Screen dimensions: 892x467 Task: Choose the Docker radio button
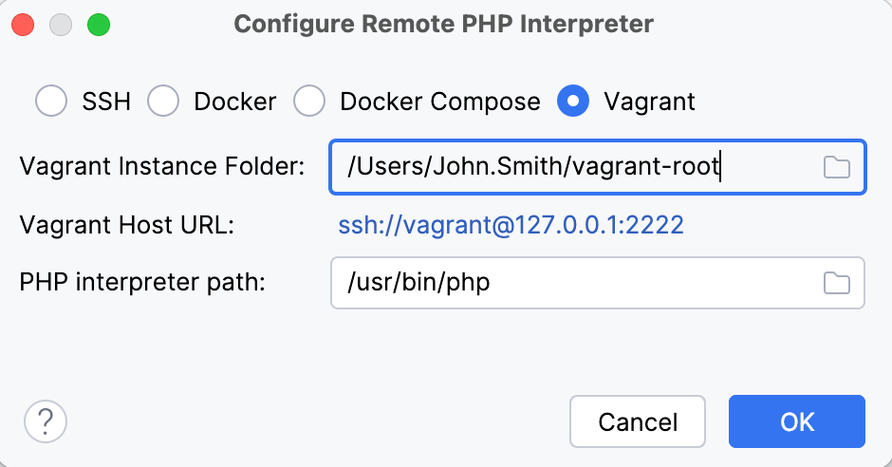pos(163,102)
